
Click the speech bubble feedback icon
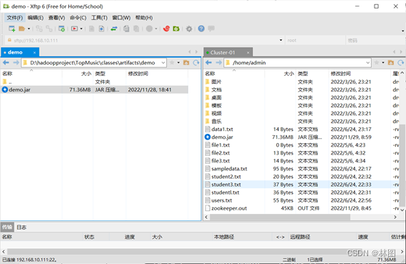tap(211, 28)
